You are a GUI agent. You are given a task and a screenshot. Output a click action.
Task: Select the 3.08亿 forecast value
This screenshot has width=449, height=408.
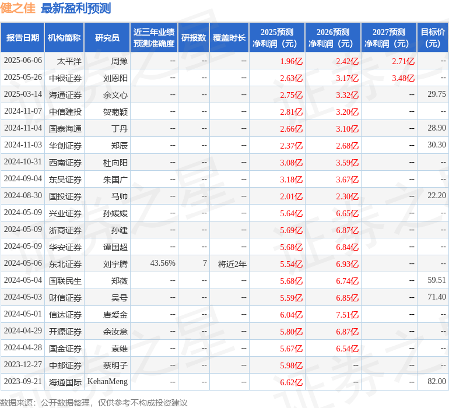291,163
